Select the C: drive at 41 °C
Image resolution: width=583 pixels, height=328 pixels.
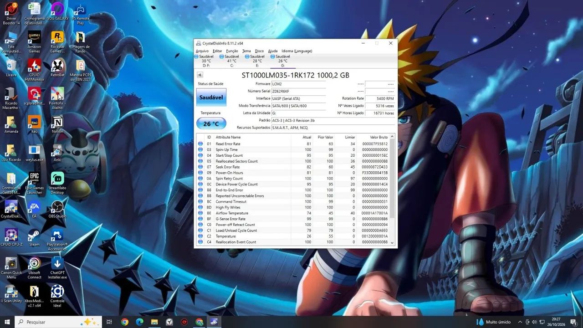[231, 61]
